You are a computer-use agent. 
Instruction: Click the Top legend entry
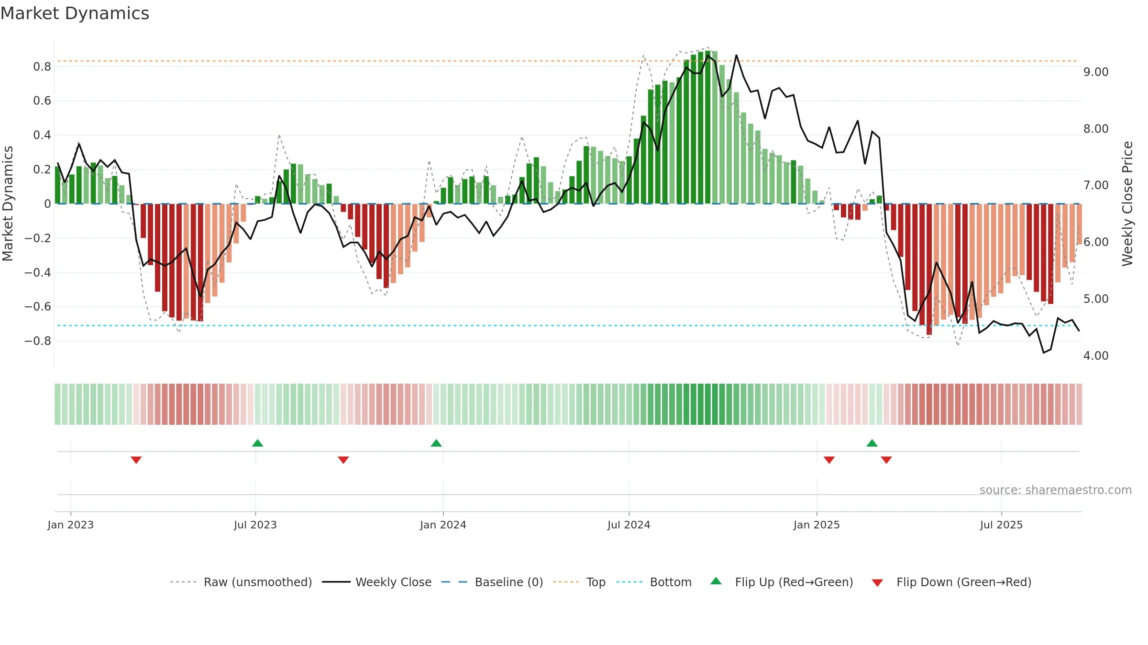[x=579, y=582]
